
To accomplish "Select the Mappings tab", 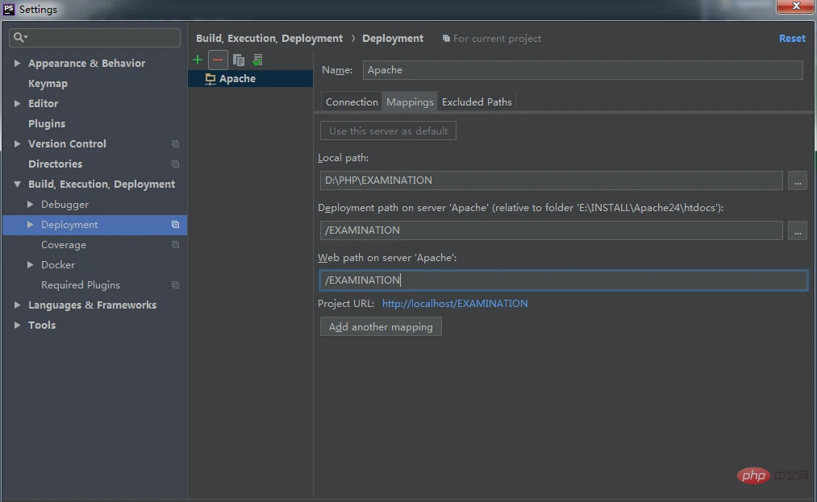I will pos(410,102).
